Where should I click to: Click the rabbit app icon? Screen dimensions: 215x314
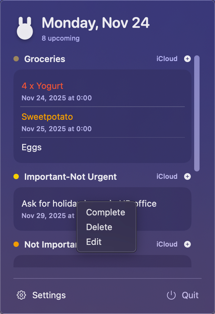point(25,26)
